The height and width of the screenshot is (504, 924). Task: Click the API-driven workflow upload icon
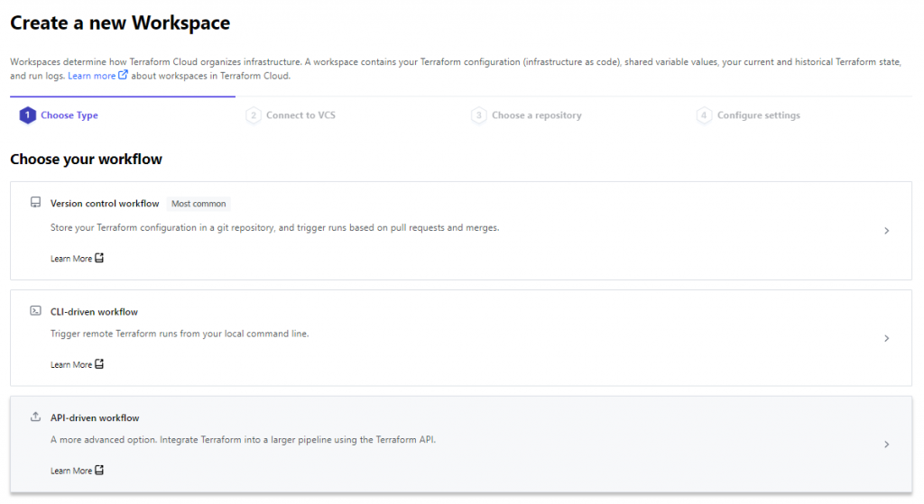[x=35, y=417]
